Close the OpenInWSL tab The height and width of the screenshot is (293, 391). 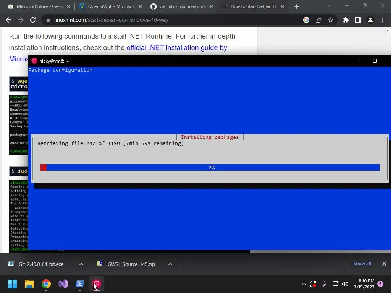140,7
